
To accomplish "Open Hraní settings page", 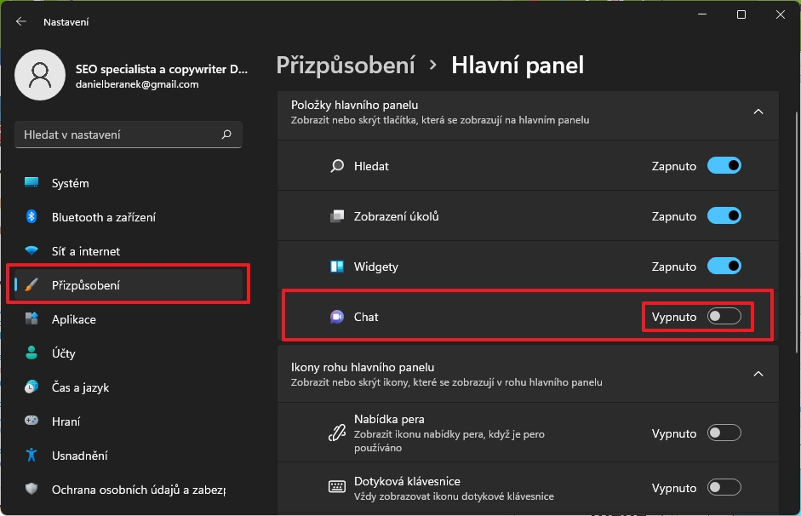I will [68, 421].
